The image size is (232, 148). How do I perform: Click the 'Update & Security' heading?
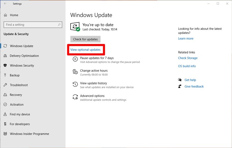(x=16, y=34)
